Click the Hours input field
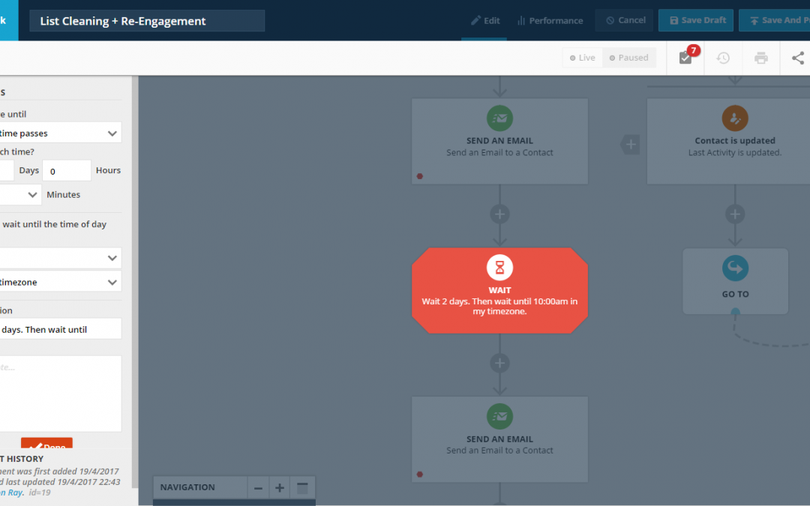This screenshot has width=810, height=506. [x=67, y=171]
